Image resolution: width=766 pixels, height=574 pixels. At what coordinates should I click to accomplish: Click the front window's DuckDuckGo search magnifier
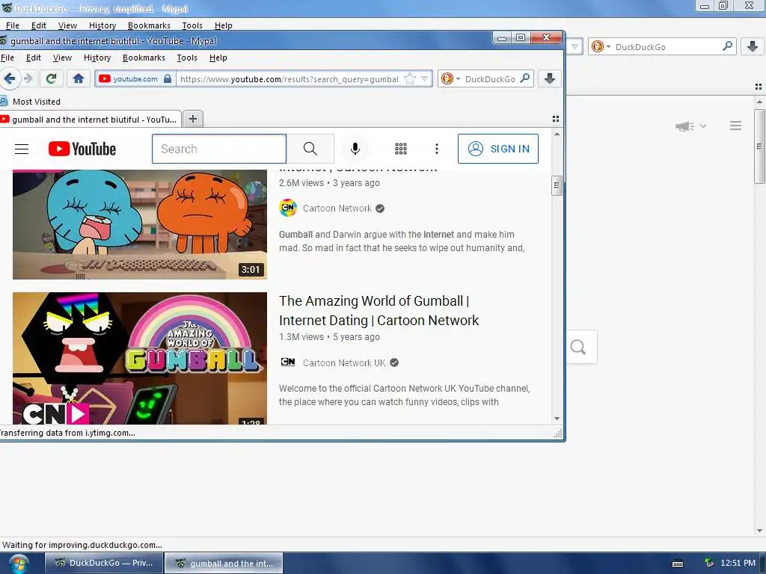tap(525, 78)
